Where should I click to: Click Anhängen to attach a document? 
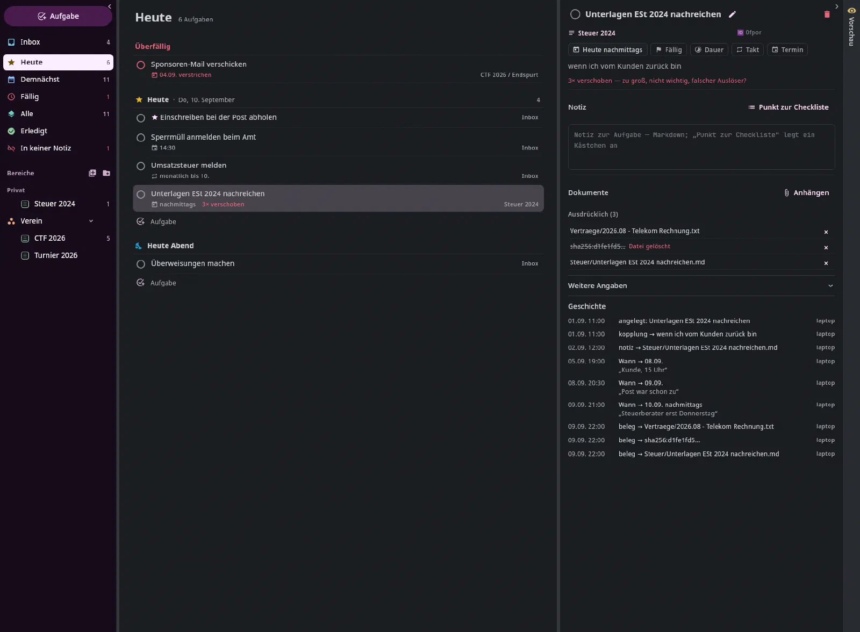(x=806, y=192)
